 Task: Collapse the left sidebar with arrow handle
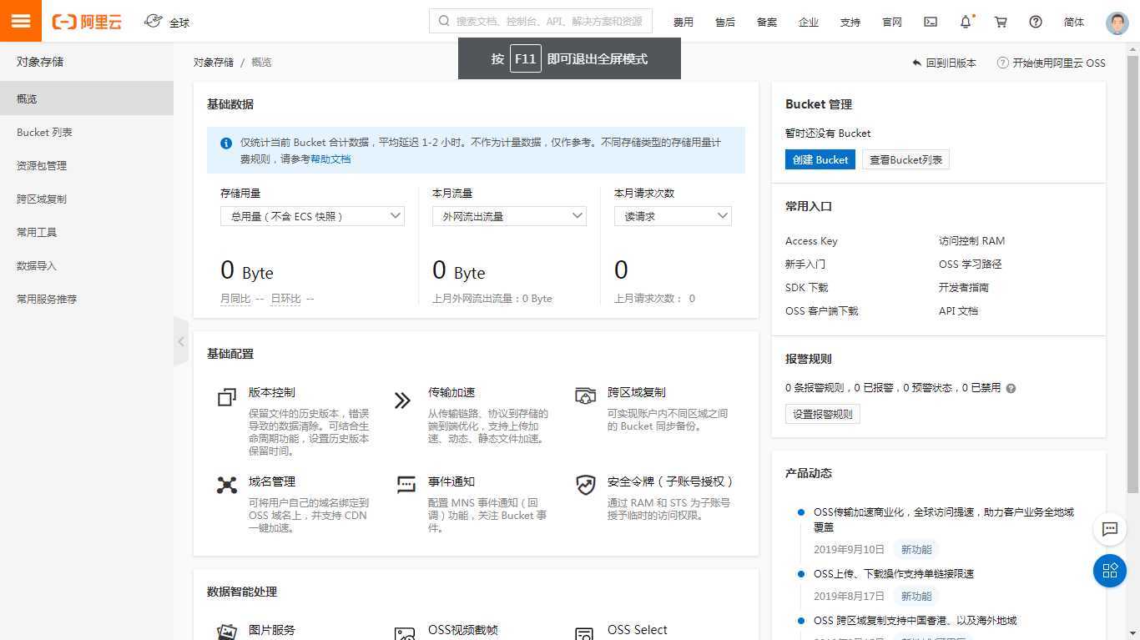[181, 341]
